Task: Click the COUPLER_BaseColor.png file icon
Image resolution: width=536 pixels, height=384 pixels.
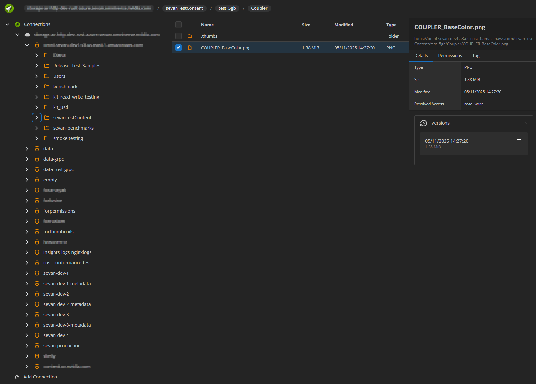Action: point(190,48)
